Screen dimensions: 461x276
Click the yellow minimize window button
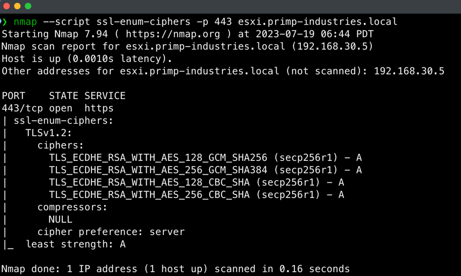pyautogui.click(x=17, y=6)
